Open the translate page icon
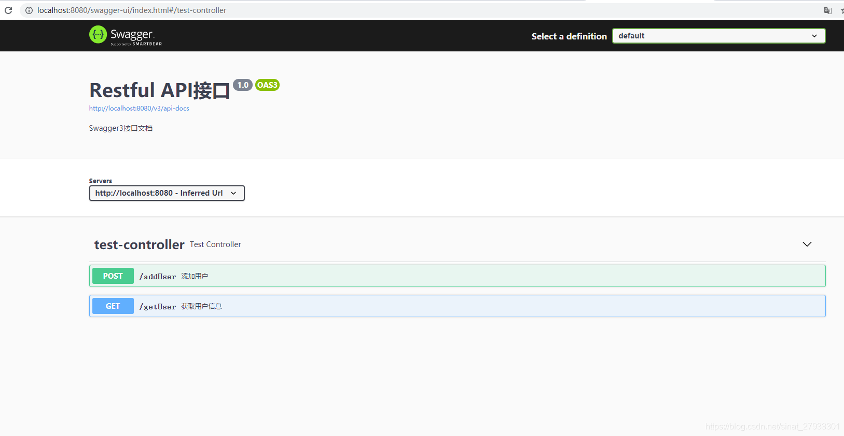Screen dimensions: 844x436 pos(828,10)
